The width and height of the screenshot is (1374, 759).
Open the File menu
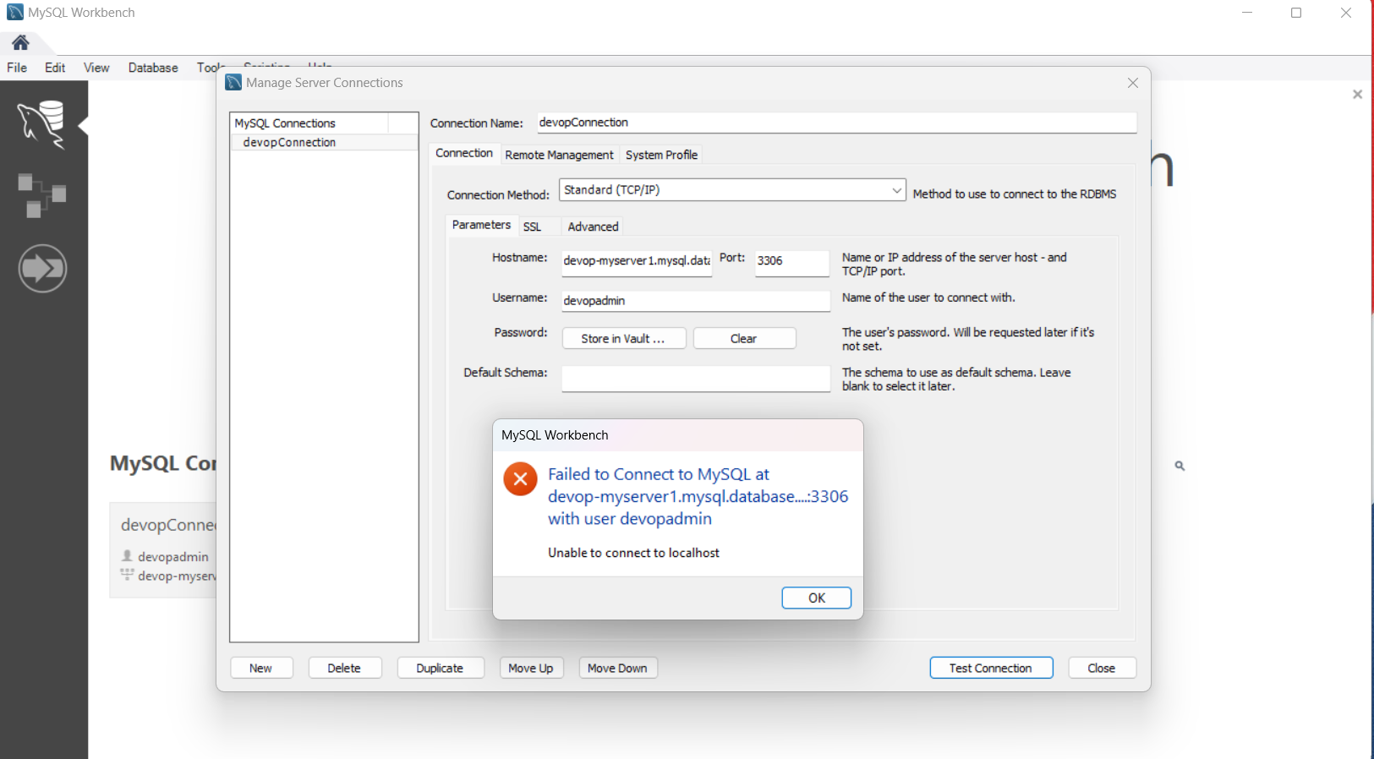pyautogui.click(x=17, y=68)
